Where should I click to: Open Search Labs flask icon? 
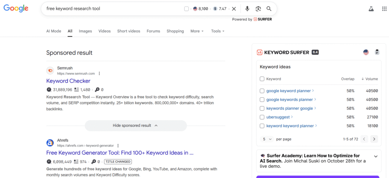[371, 9]
